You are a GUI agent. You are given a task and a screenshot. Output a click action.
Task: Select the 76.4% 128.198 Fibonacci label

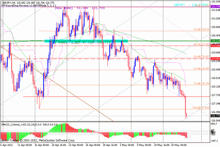tap(202, 83)
